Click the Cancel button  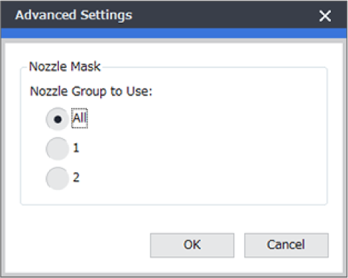[x=286, y=245]
